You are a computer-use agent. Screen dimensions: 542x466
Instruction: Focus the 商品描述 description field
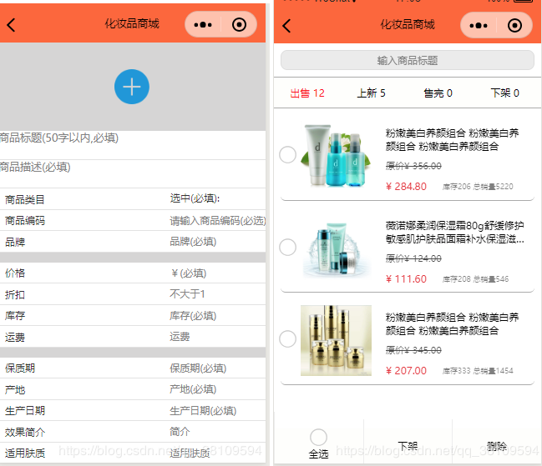click(133, 174)
